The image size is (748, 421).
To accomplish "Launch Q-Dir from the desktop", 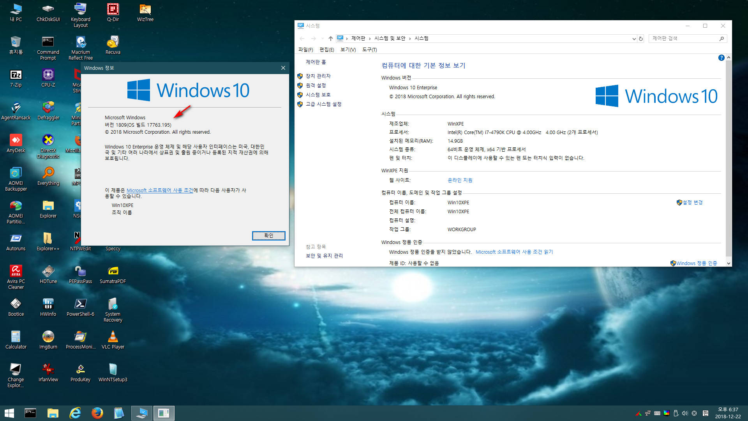I will coord(113,12).
